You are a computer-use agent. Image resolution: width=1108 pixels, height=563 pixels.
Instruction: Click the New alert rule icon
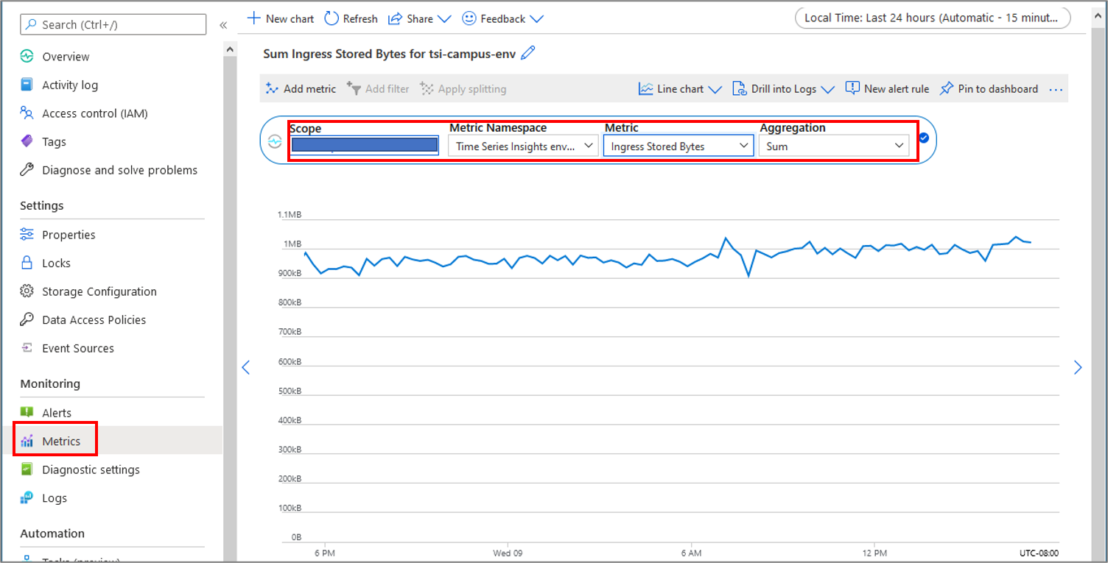[x=852, y=89]
